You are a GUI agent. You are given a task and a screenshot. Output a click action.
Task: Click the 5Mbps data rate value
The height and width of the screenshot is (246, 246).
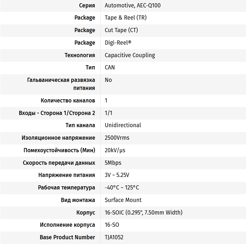coord(113,163)
